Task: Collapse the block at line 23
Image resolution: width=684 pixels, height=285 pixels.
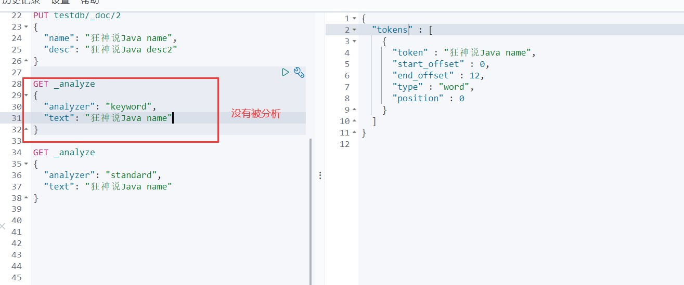Action: pos(27,26)
